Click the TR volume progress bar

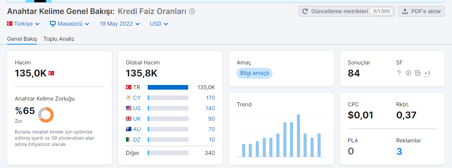pos(168,87)
